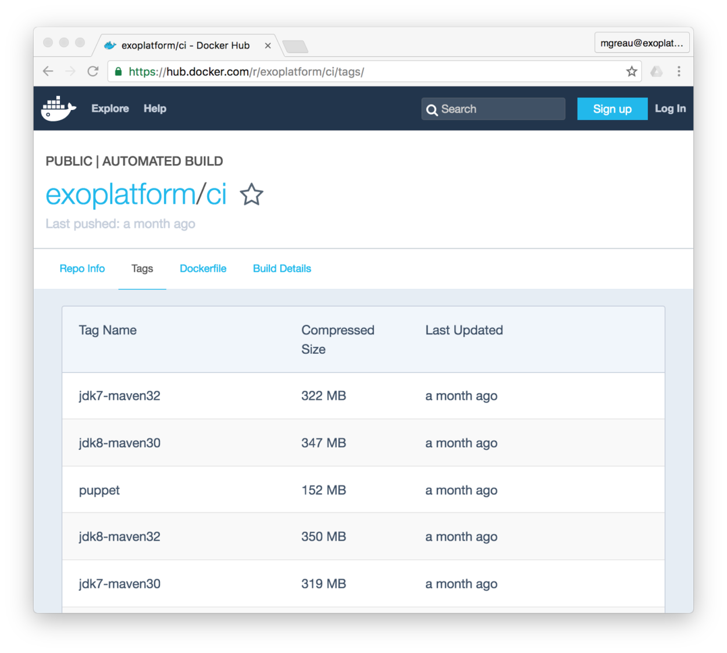727x653 pixels.
Task: Select the jdk8-maven30 tag row
Action: pos(120,443)
